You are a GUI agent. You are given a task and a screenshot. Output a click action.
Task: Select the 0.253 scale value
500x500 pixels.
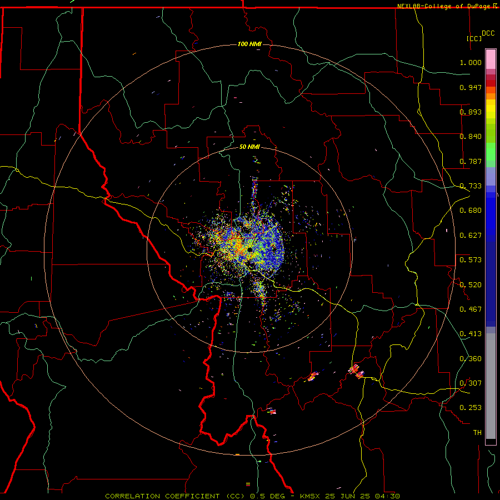tap(471, 408)
